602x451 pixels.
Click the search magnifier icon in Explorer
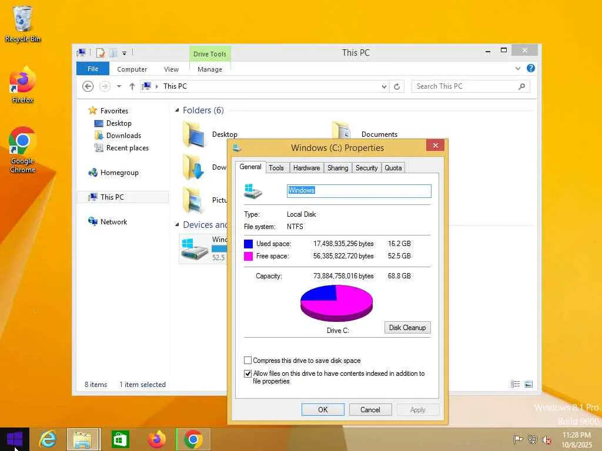[x=521, y=86]
